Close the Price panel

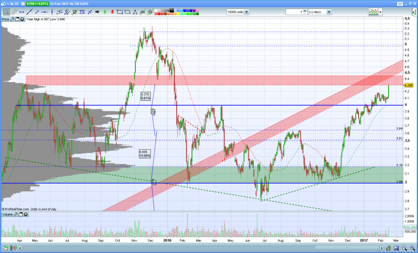click(x=22, y=19)
